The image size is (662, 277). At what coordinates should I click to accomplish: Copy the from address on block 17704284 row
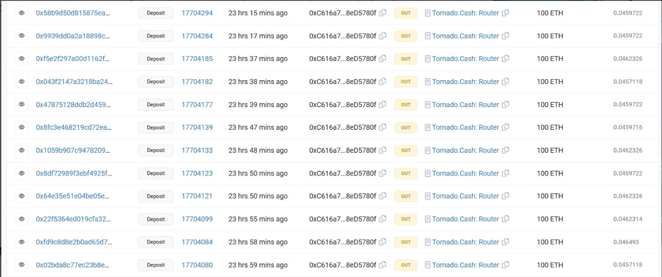(383, 36)
